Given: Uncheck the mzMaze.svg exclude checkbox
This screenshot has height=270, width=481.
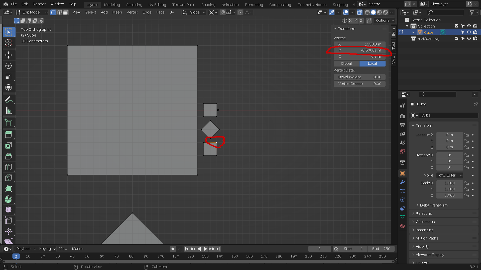Looking at the screenshot, I should 456,38.
